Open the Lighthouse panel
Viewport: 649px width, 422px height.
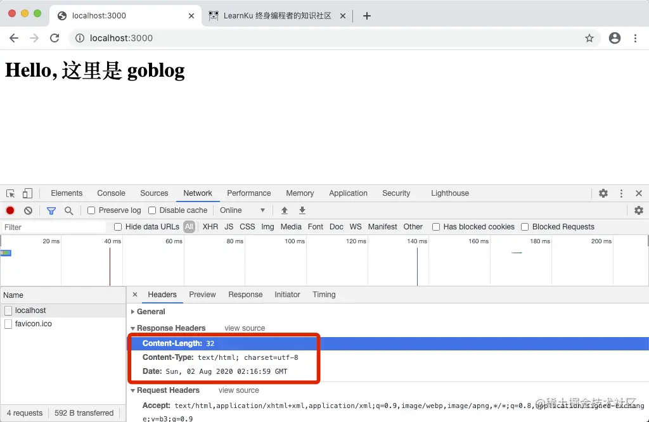click(x=450, y=193)
